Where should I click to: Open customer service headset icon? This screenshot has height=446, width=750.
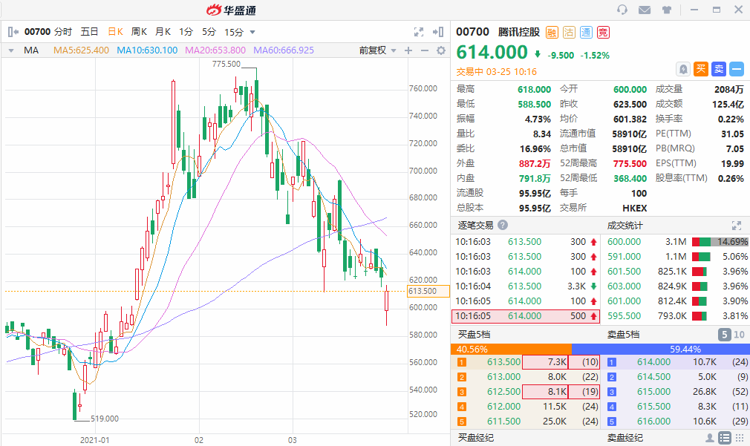pyautogui.click(x=622, y=10)
